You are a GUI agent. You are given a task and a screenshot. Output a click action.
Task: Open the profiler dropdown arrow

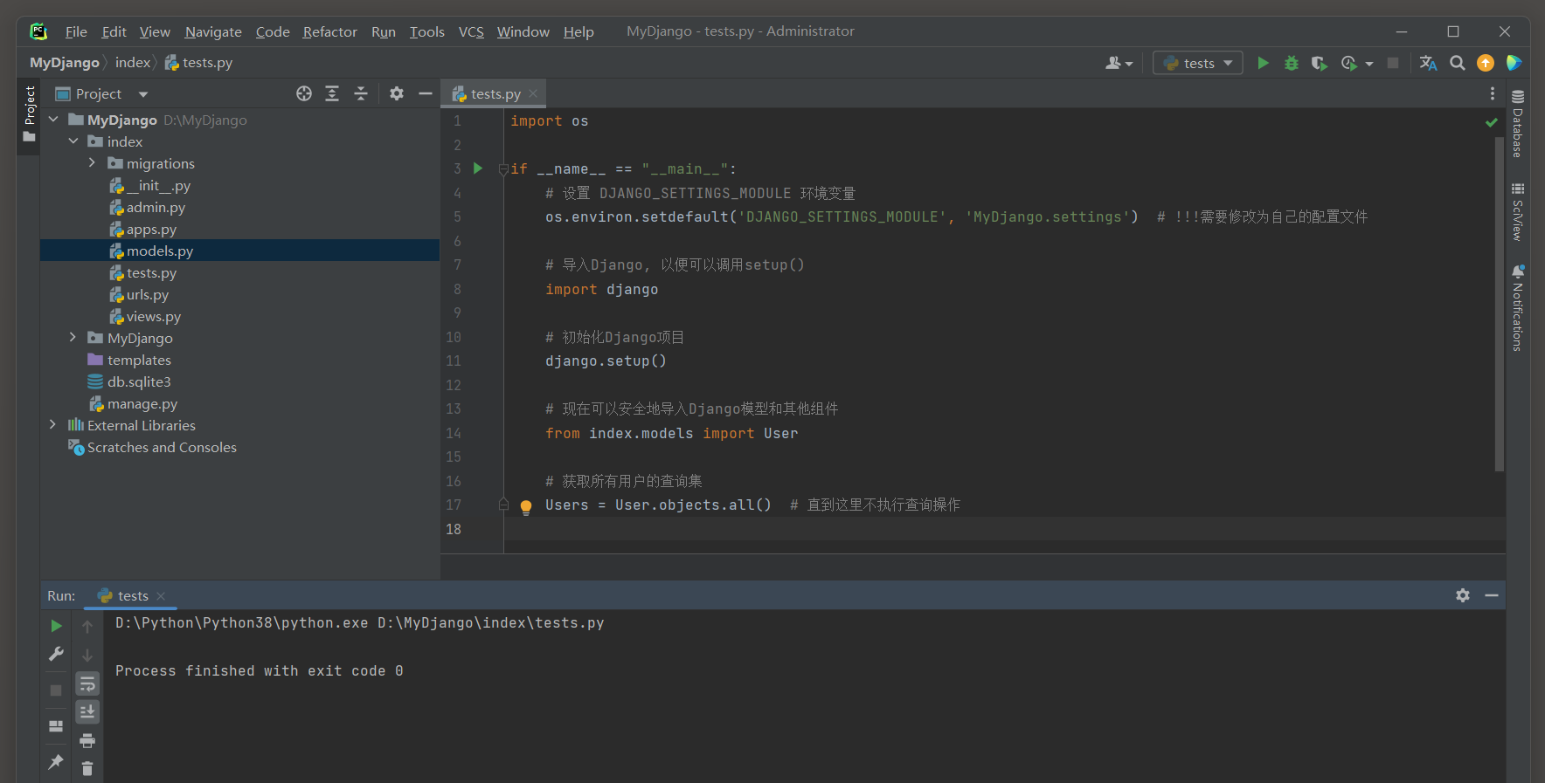(x=1369, y=64)
